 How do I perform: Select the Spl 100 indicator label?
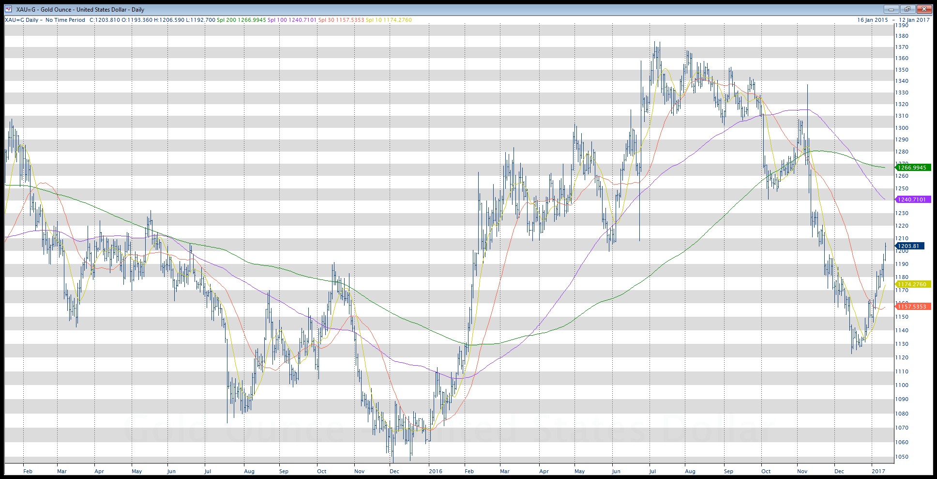pos(292,20)
